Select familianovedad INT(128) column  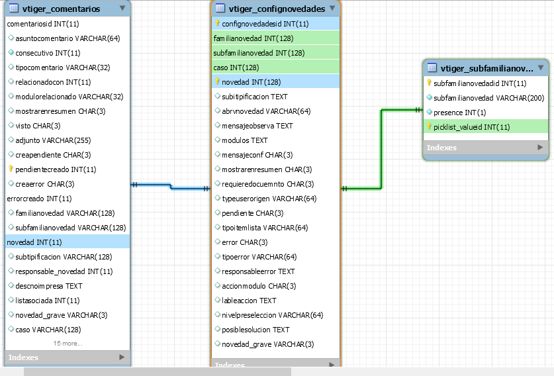(275, 38)
